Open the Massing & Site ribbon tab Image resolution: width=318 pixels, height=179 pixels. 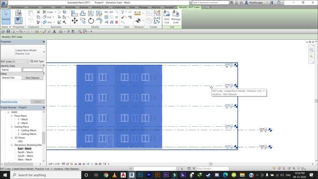100,7
